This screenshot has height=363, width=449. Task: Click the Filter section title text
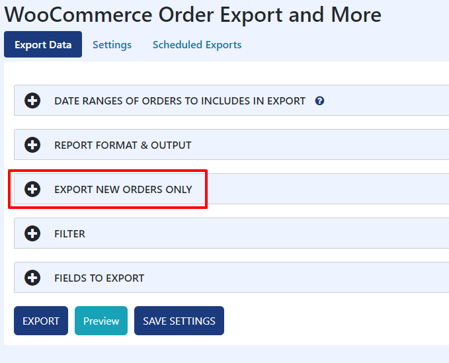coord(69,234)
